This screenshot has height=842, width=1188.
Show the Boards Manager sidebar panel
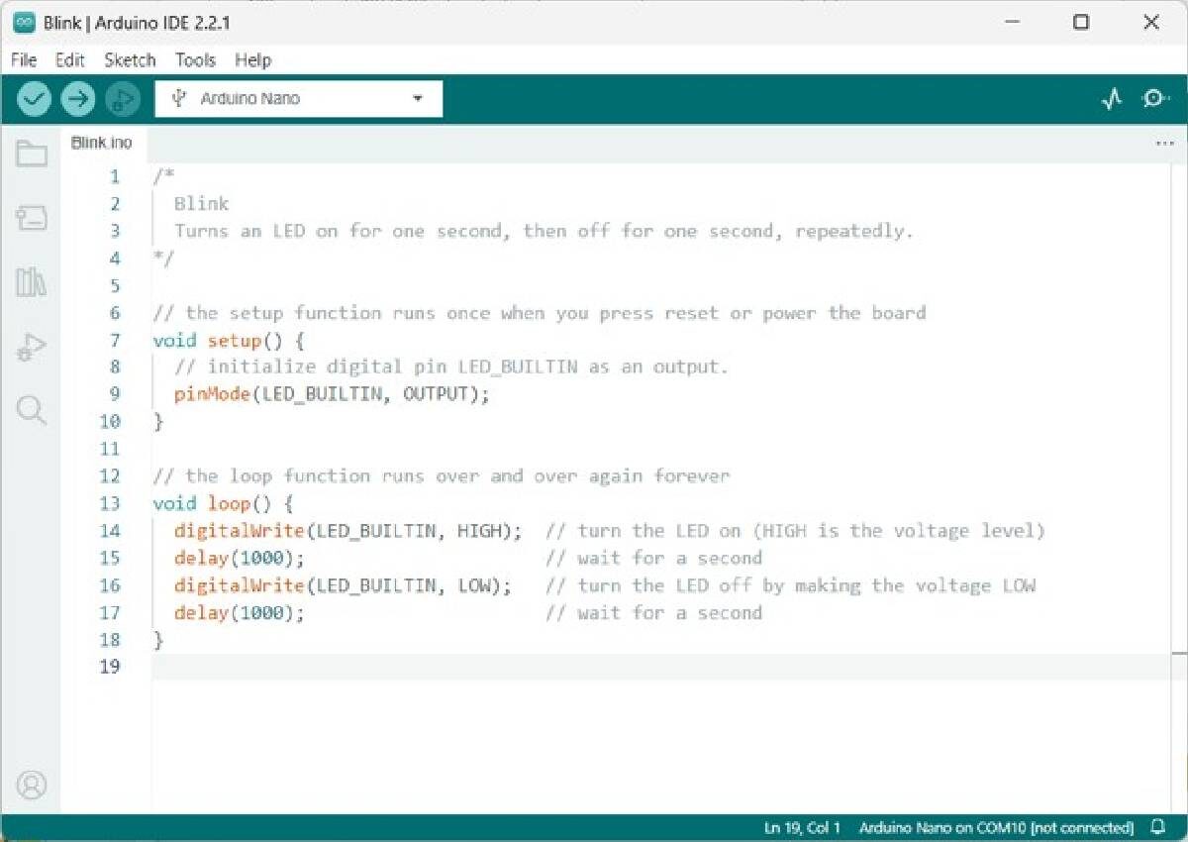(32, 218)
